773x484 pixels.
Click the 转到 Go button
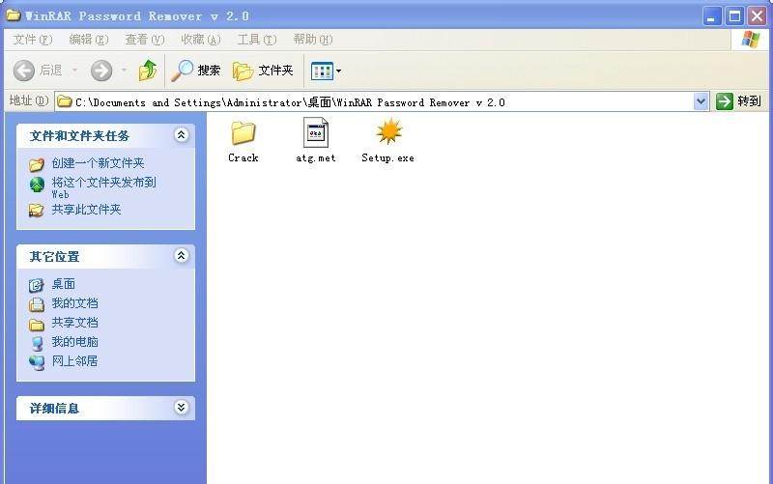coord(738,101)
